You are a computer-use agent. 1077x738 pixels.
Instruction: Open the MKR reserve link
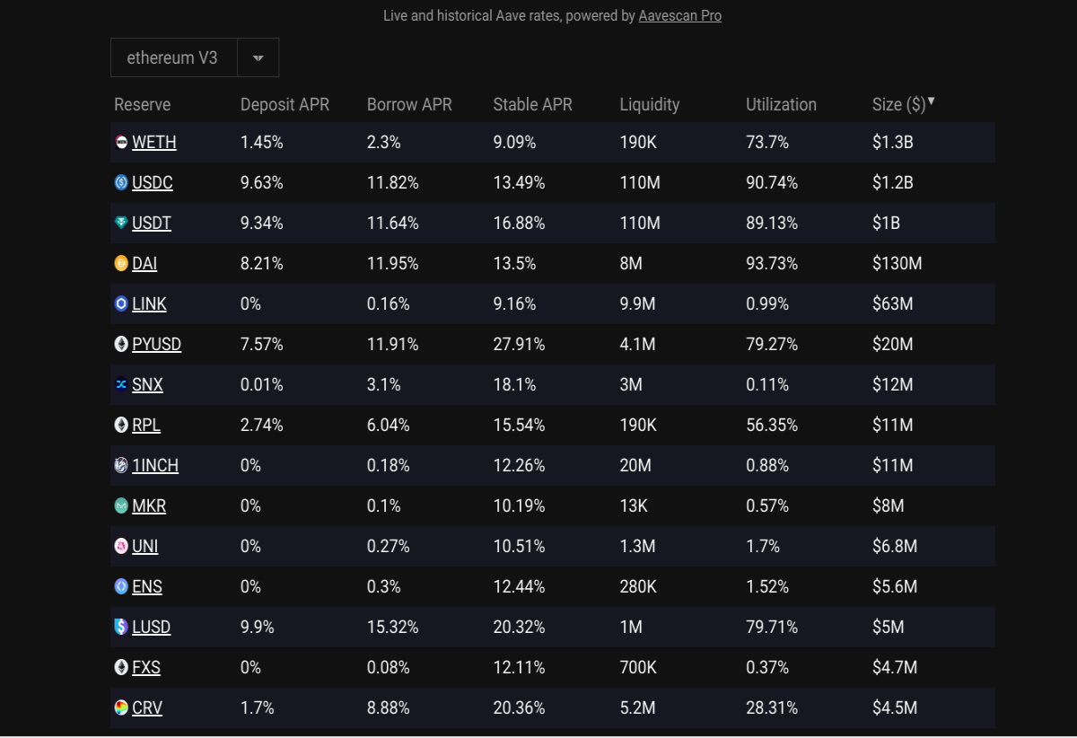149,505
